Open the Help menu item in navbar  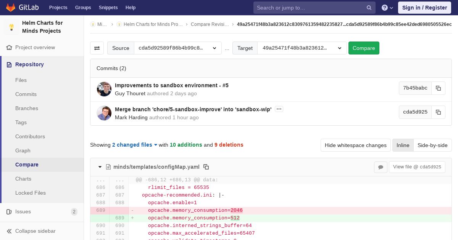131,8
